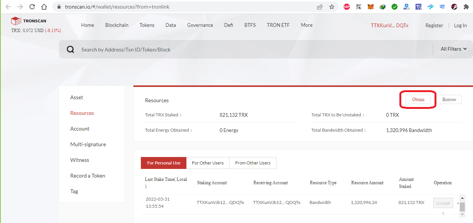This screenshot has height=223, width=473.
Task: Open the TRON ETF menu
Action: (x=278, y=25)
